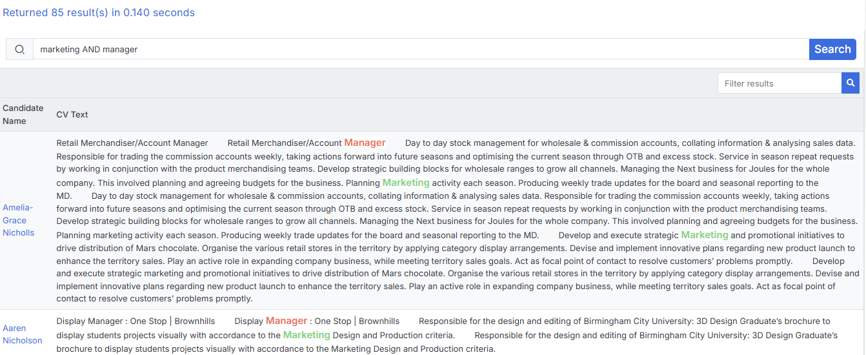Open Aaren Nicholson candidate link
Screen dimensions: 866x355
pyautogui.click(x=23, y=334)
